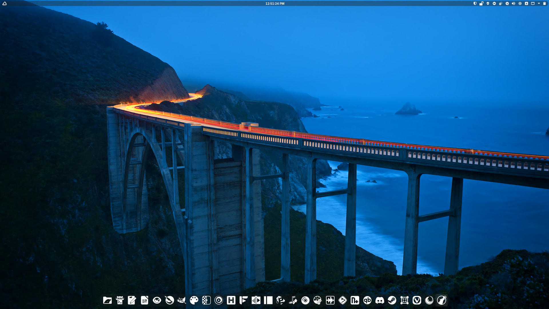Screen dimensions: 549x309
Task: Click the brightness gear tray icon
Action: pos(520,3)
